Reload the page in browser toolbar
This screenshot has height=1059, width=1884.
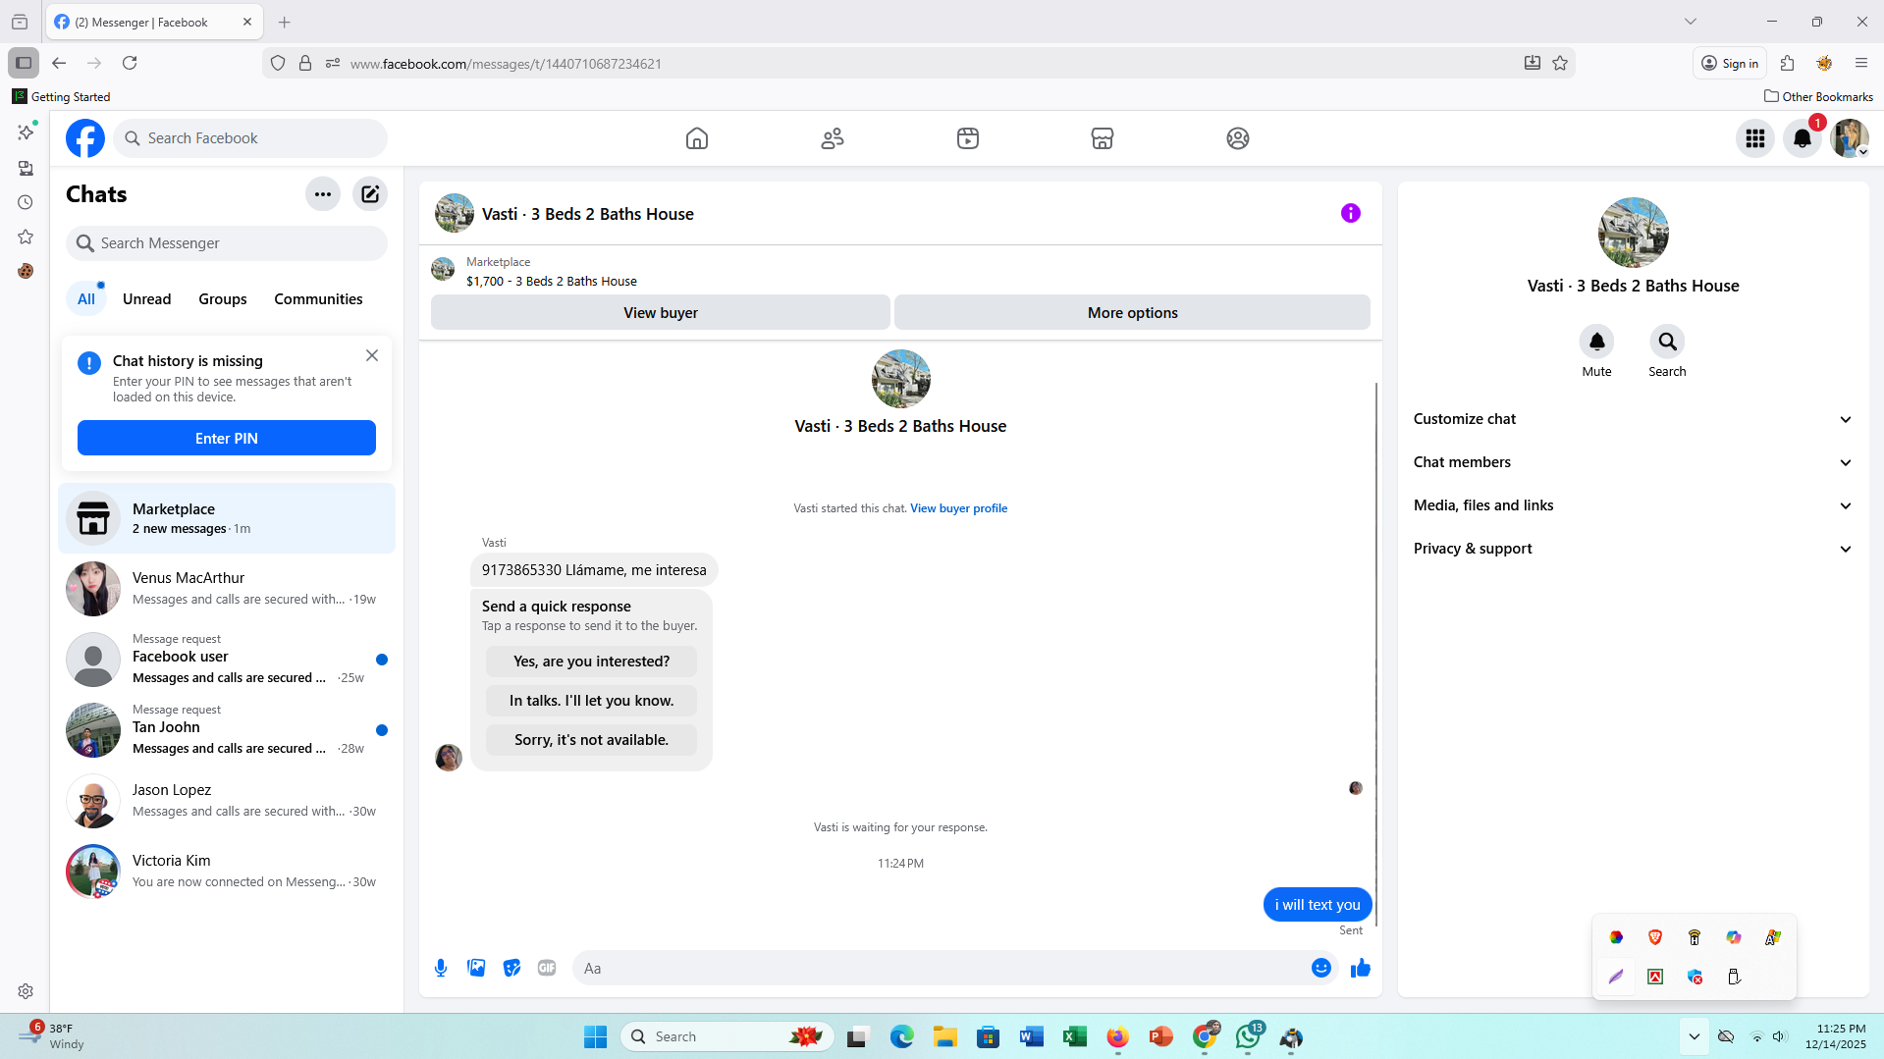tap(130, 63)
